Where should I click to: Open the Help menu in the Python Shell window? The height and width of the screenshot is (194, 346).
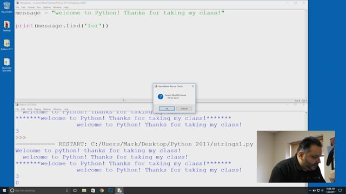[66, 109]
